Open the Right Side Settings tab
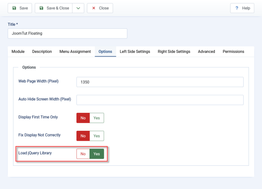Viewport: 262px width, 189px height. (174, 52)
